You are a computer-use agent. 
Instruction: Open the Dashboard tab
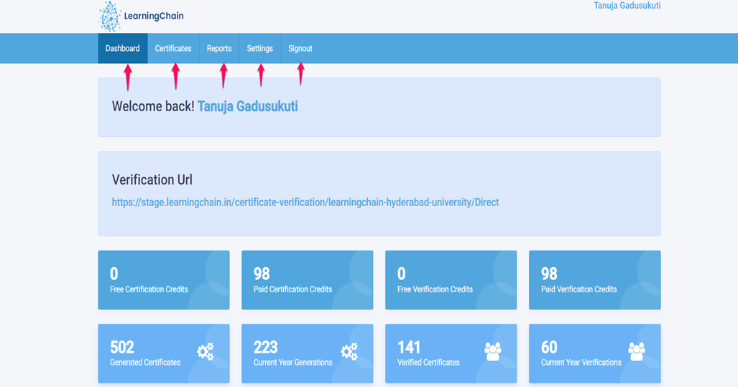(123, 49)
